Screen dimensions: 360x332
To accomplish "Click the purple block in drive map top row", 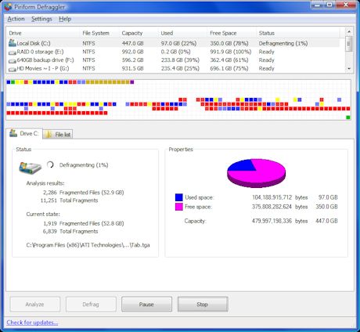I will coord(132,82).
